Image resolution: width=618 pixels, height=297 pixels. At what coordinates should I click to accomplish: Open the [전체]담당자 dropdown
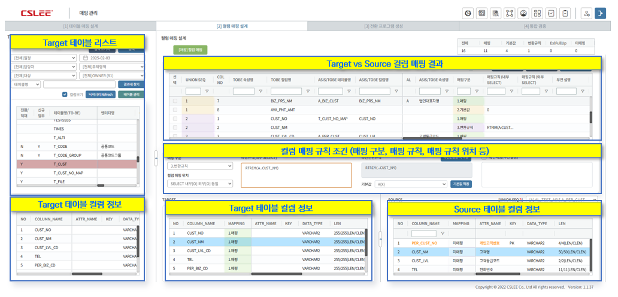click(44, 66)
